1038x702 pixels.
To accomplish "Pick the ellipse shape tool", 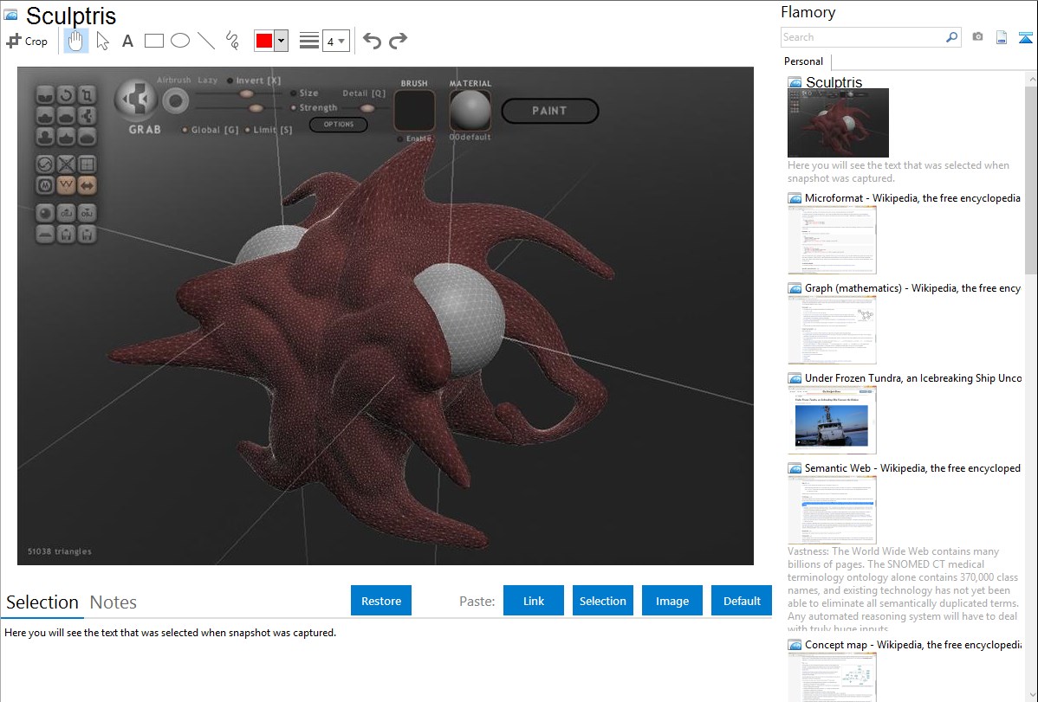I will coord(180,41).
